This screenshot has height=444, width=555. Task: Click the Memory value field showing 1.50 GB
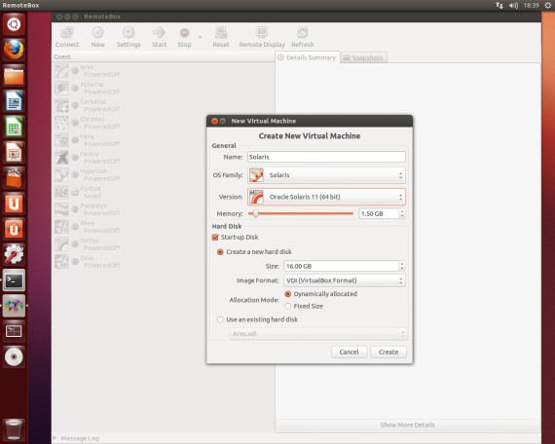coord(379,213)
